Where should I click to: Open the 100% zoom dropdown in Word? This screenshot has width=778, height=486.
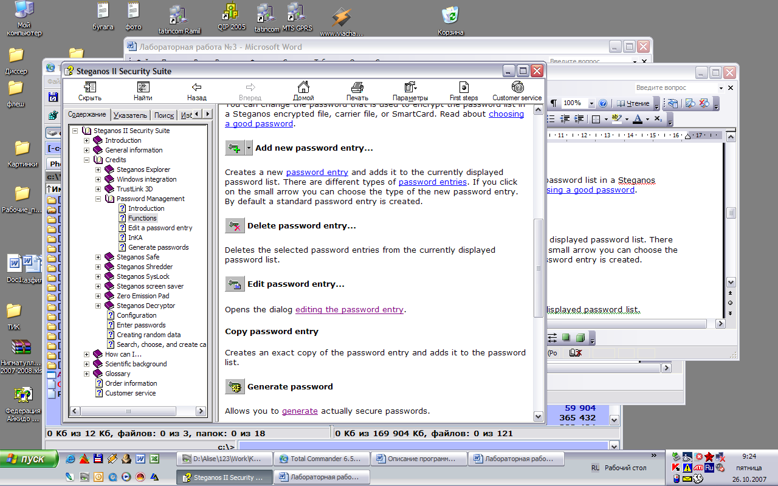click(x=591, y=103)
